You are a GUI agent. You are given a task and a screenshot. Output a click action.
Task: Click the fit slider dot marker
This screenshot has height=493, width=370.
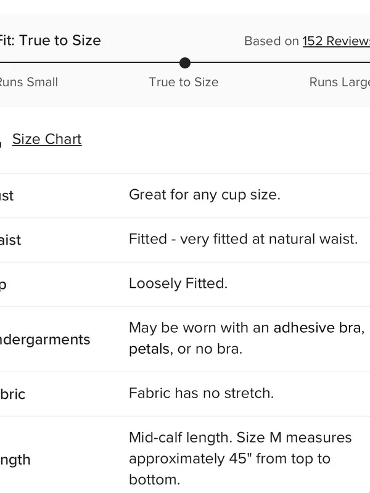185,63
